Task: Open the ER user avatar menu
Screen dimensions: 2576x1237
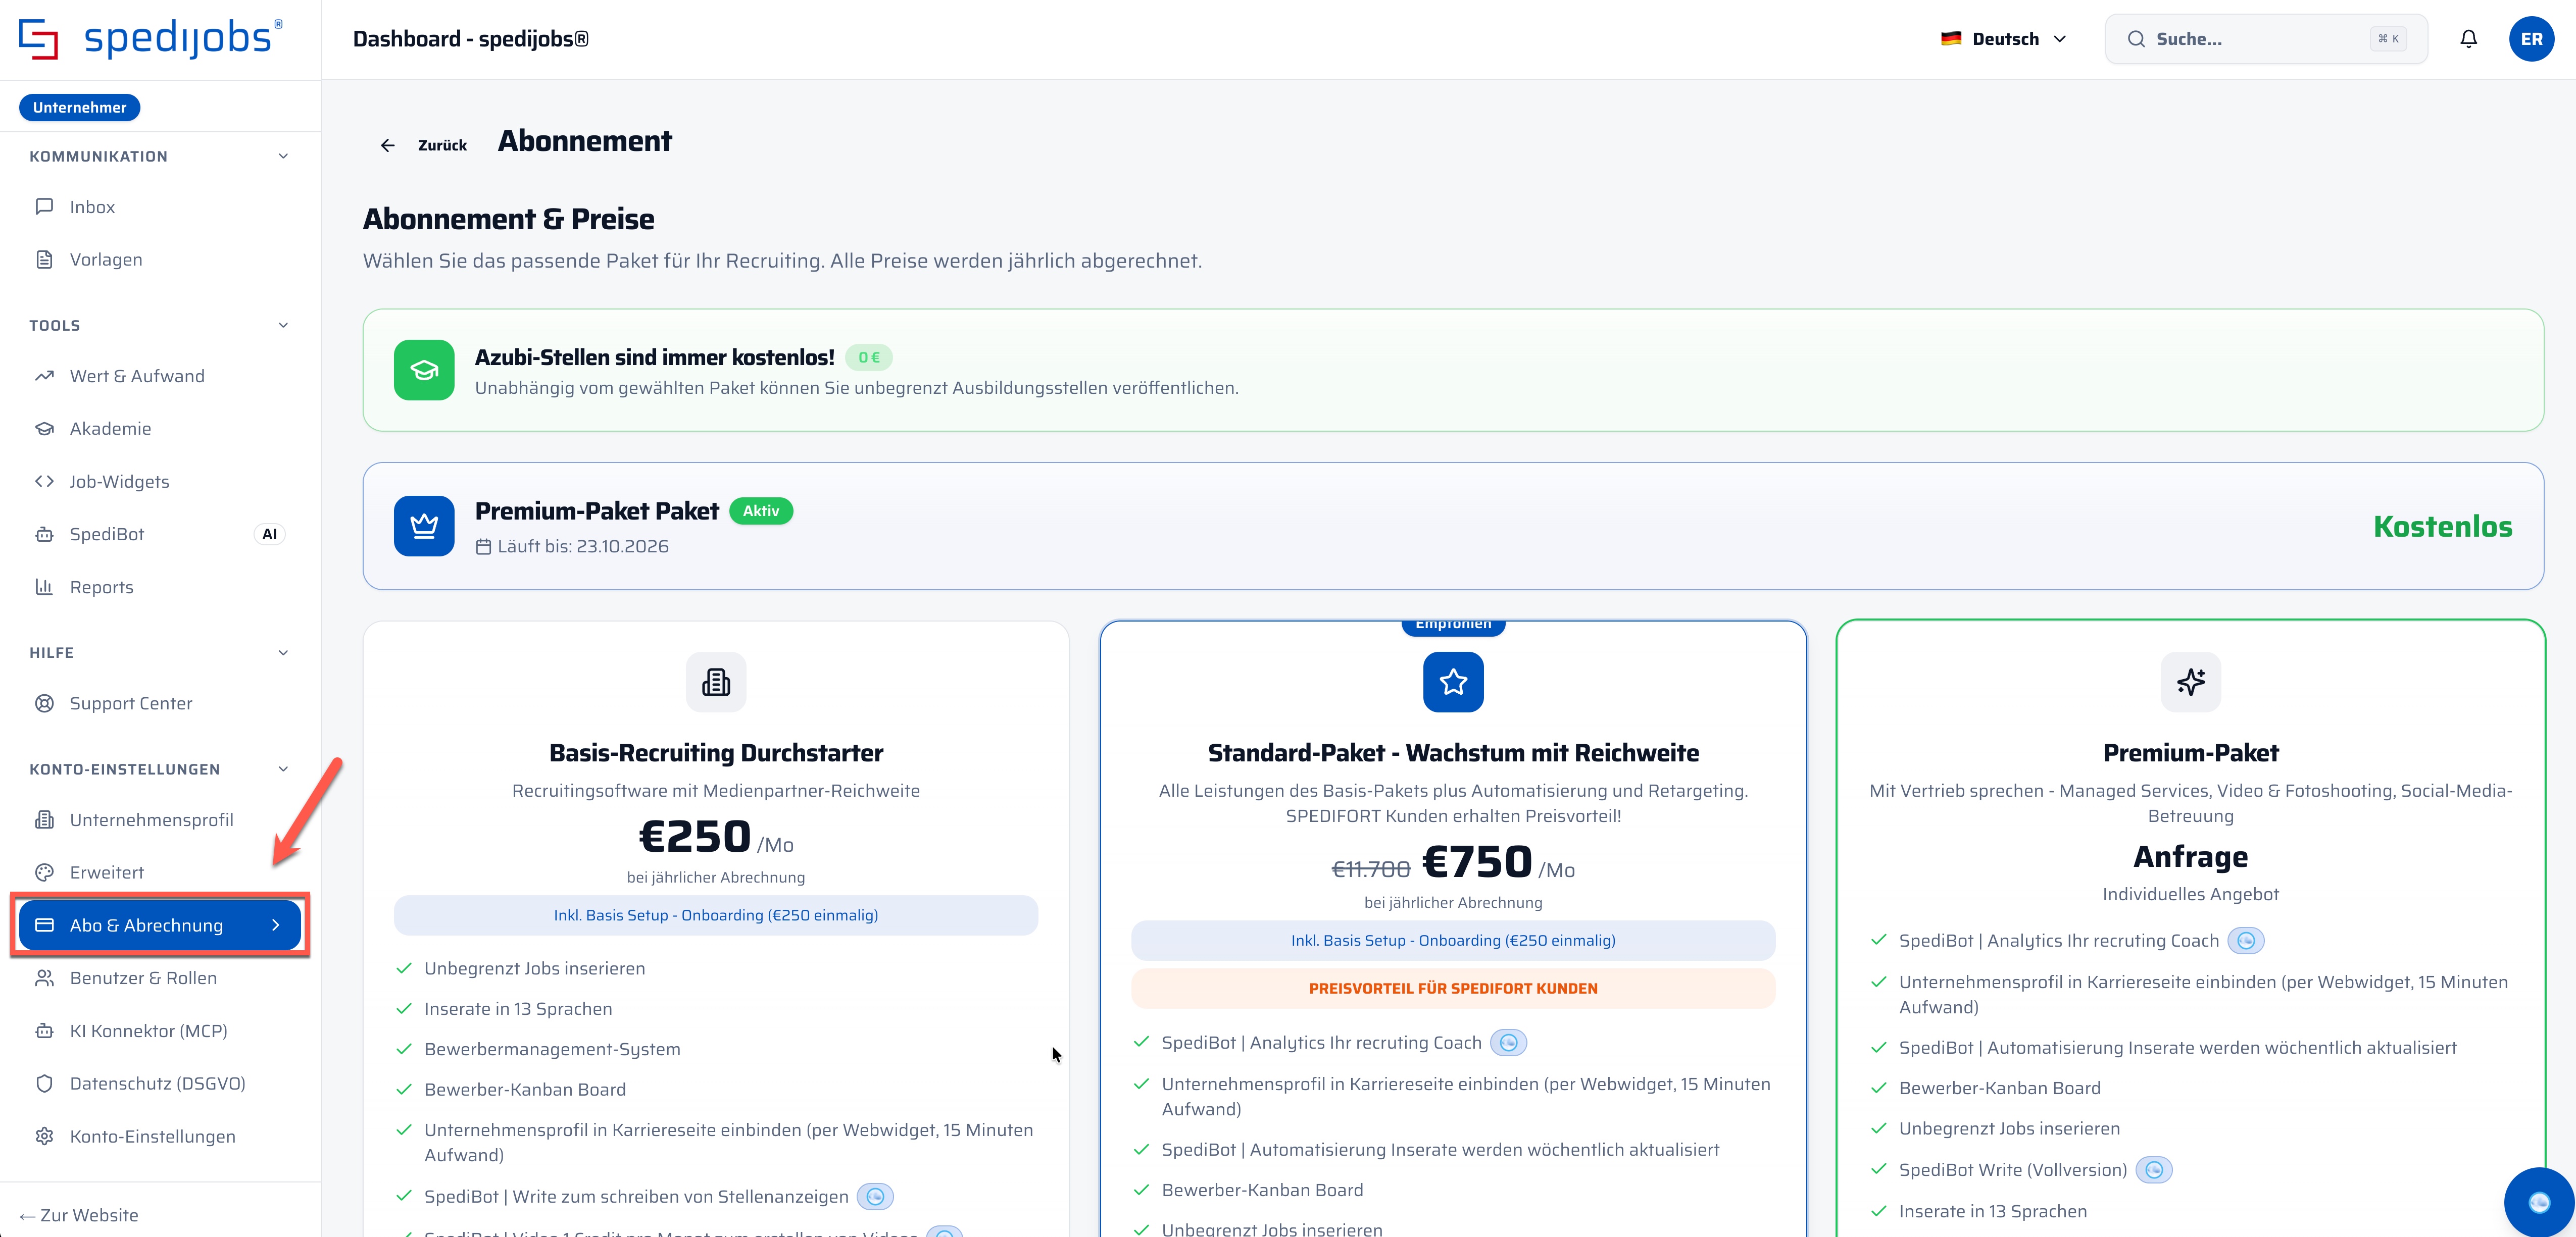Action: pyautogui.click(x=2531, y=39)
